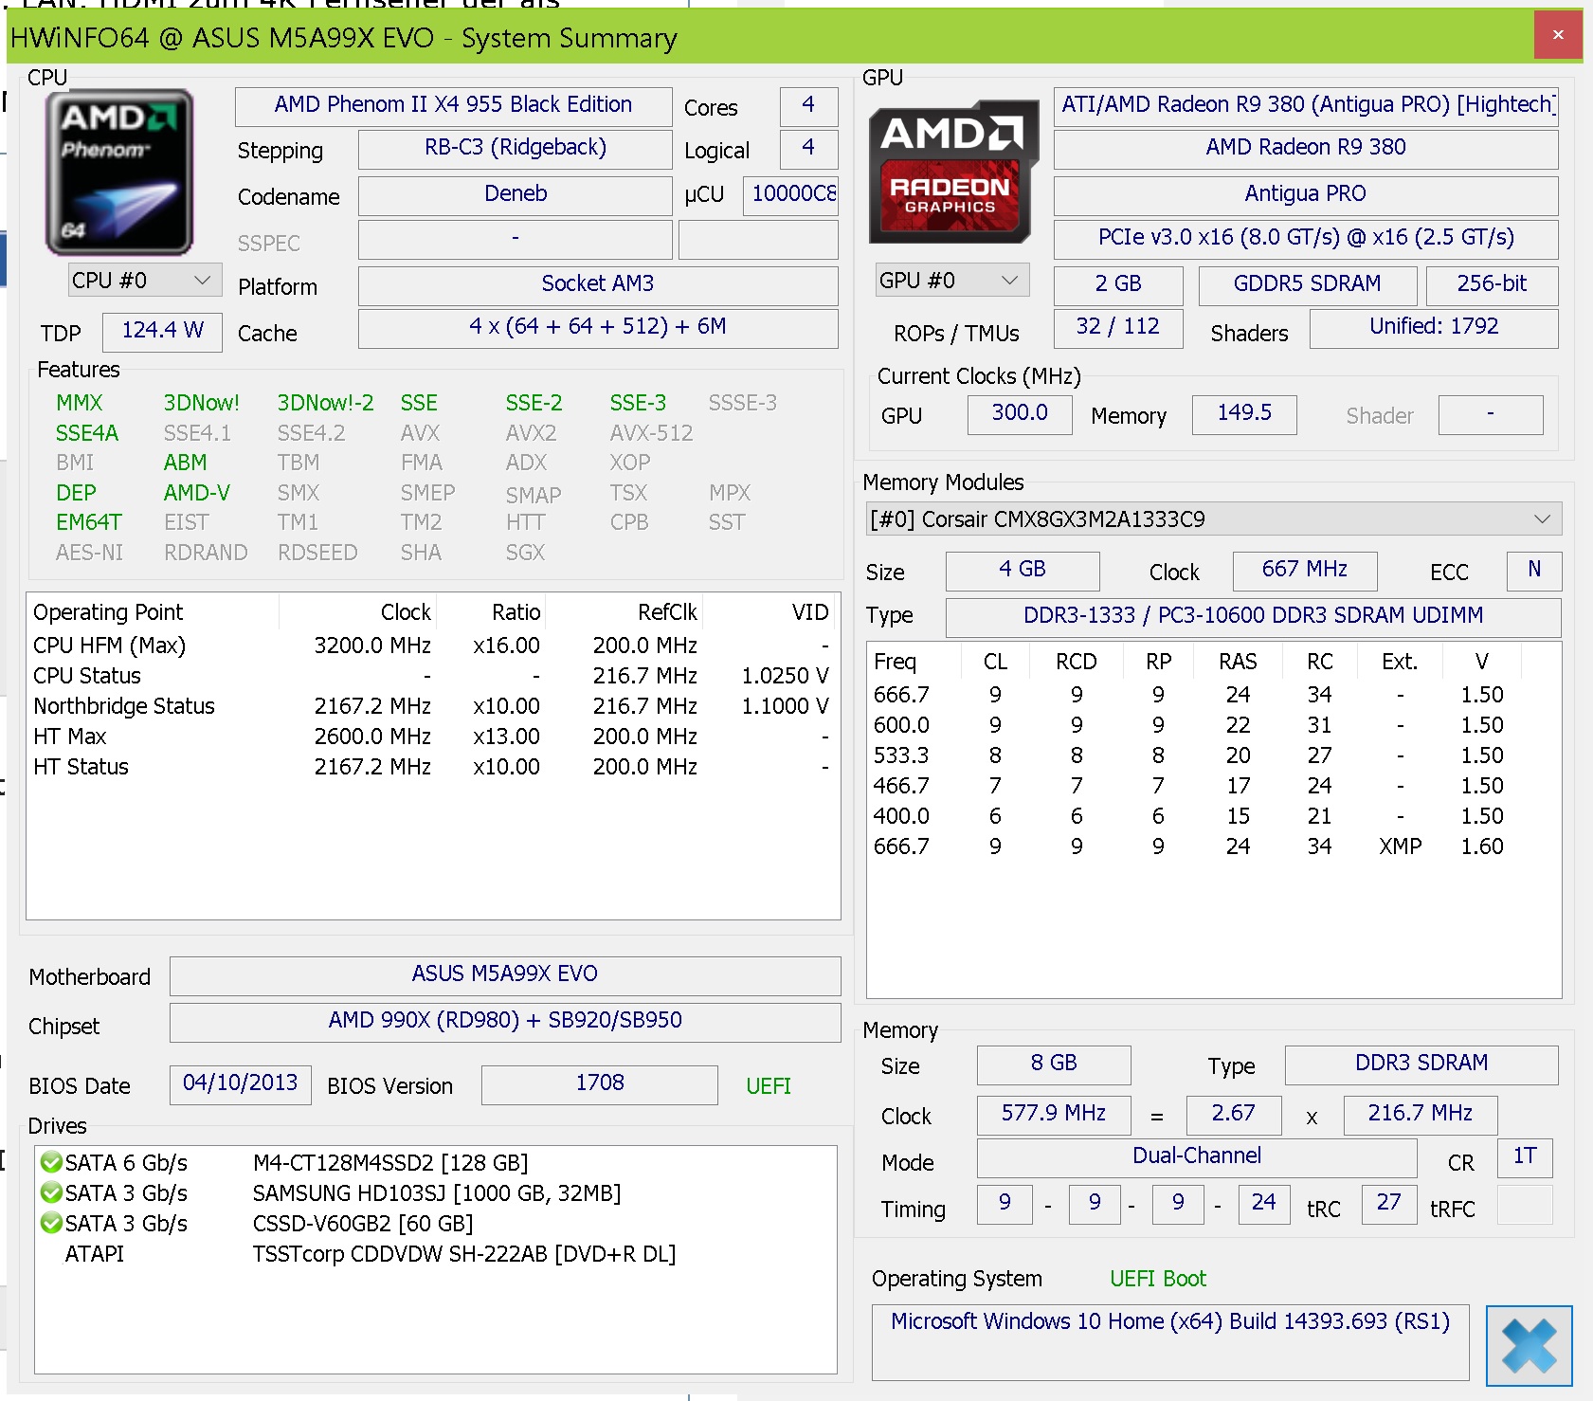Image resolution: width=1593 pixels, height=1401 pixels.
Task: Click SATA 6 Gb/s drive status check icon
Action: coord(51,1162)
